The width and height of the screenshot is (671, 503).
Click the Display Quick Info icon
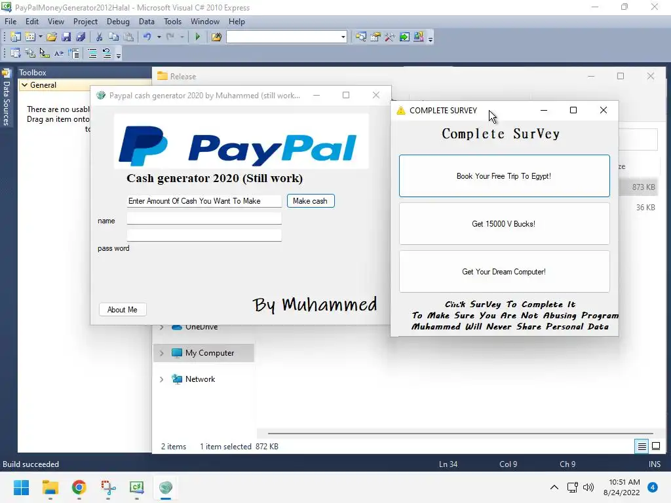[x=45, y=53]
